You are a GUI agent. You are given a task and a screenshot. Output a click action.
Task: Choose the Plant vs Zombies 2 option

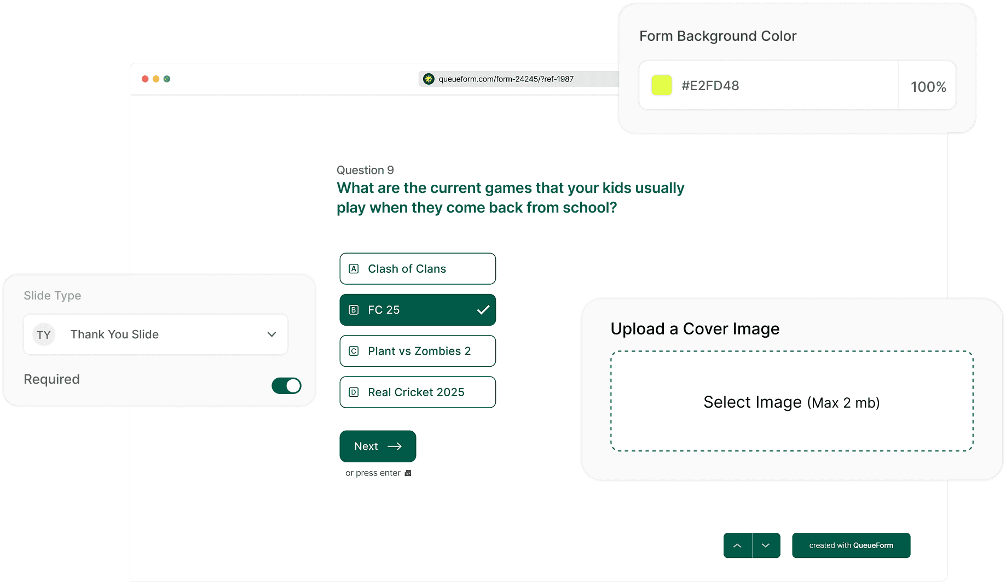click(x=418, y=351)
